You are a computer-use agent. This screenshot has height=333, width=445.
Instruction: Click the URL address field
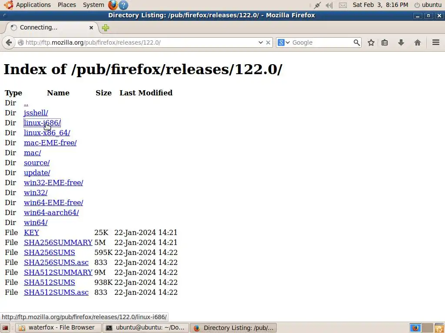(x=139, y=42)
